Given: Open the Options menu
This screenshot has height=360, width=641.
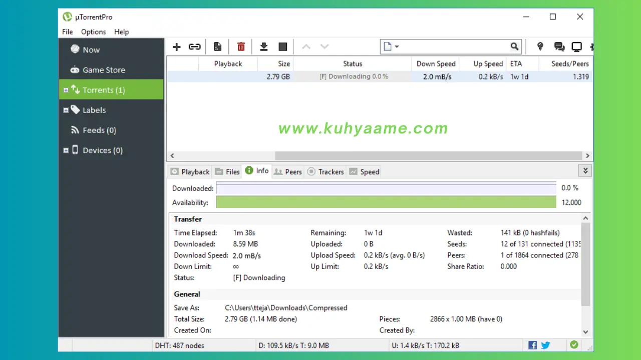Looking at the screenshot, I should click(x=93, y=31).
